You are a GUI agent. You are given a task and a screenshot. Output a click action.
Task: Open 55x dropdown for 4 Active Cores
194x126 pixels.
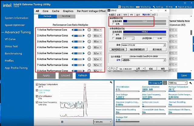[x=97, y=47]
